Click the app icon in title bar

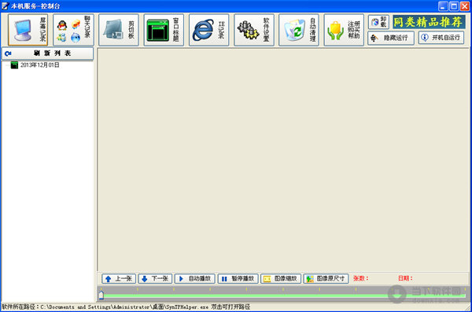point(6,6)
